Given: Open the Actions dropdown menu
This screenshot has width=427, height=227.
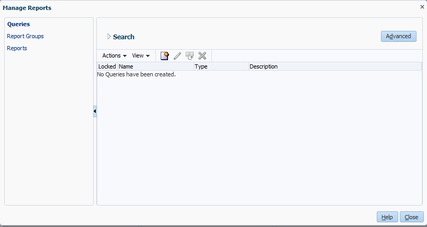Looking at the screenshot, I should click(114, 56).
